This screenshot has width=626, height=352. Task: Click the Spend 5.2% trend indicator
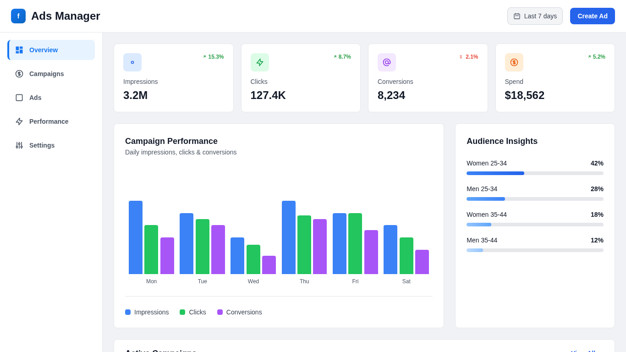pyautogui.click(x=596, y=57)
